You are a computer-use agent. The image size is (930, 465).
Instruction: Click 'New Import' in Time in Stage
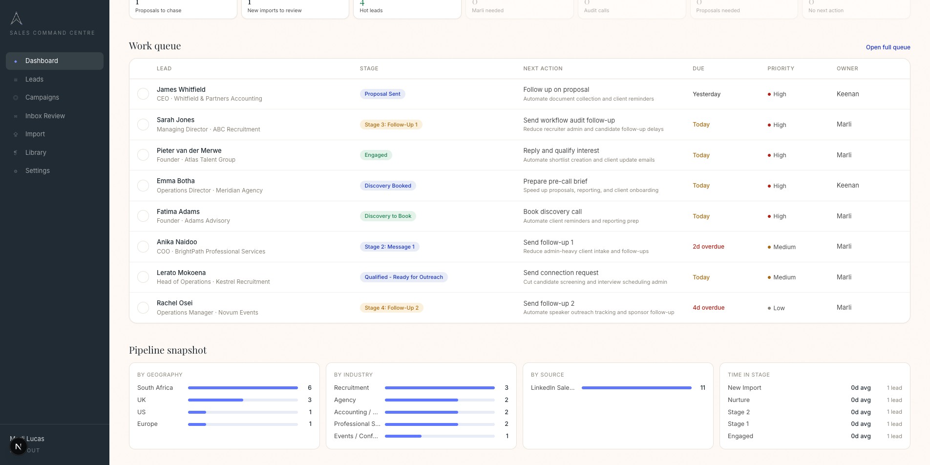tap(744, 388)
